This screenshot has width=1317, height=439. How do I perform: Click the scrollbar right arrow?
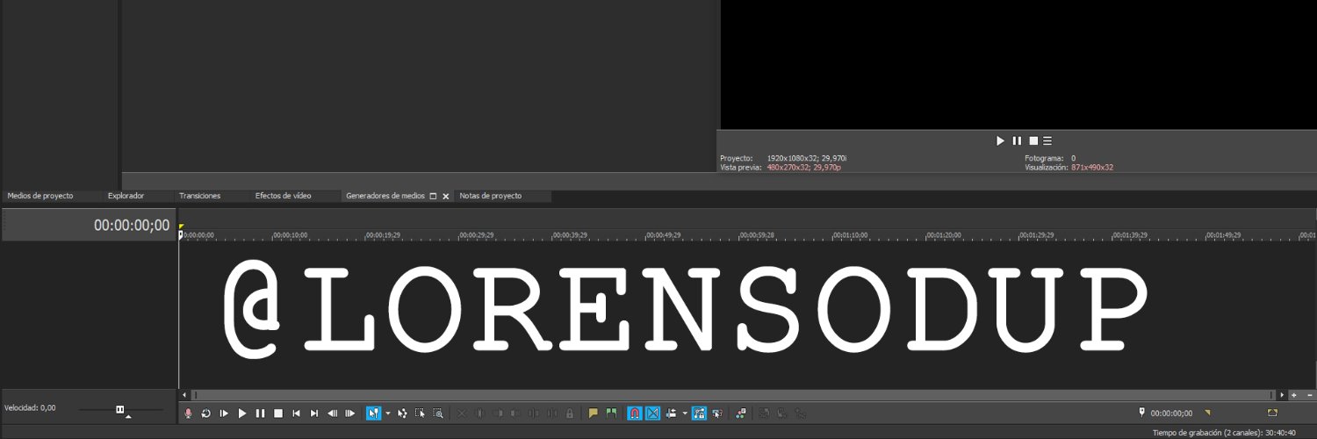click(x=1282, y=395)
